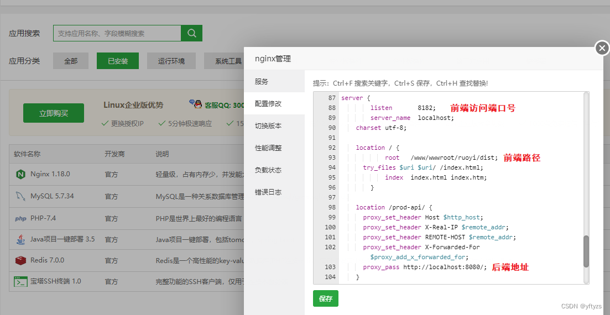Viewport: 610px width, 315px height.
Task: Close the nginx管理 dialog
Action: 602,48
